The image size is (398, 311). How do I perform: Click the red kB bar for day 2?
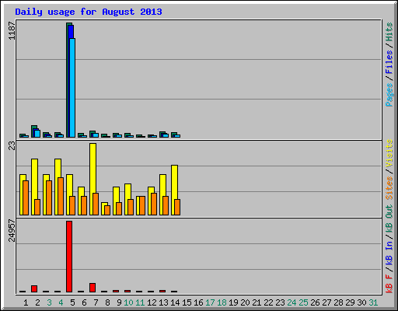pyautogui.click(x=34, y=289)
